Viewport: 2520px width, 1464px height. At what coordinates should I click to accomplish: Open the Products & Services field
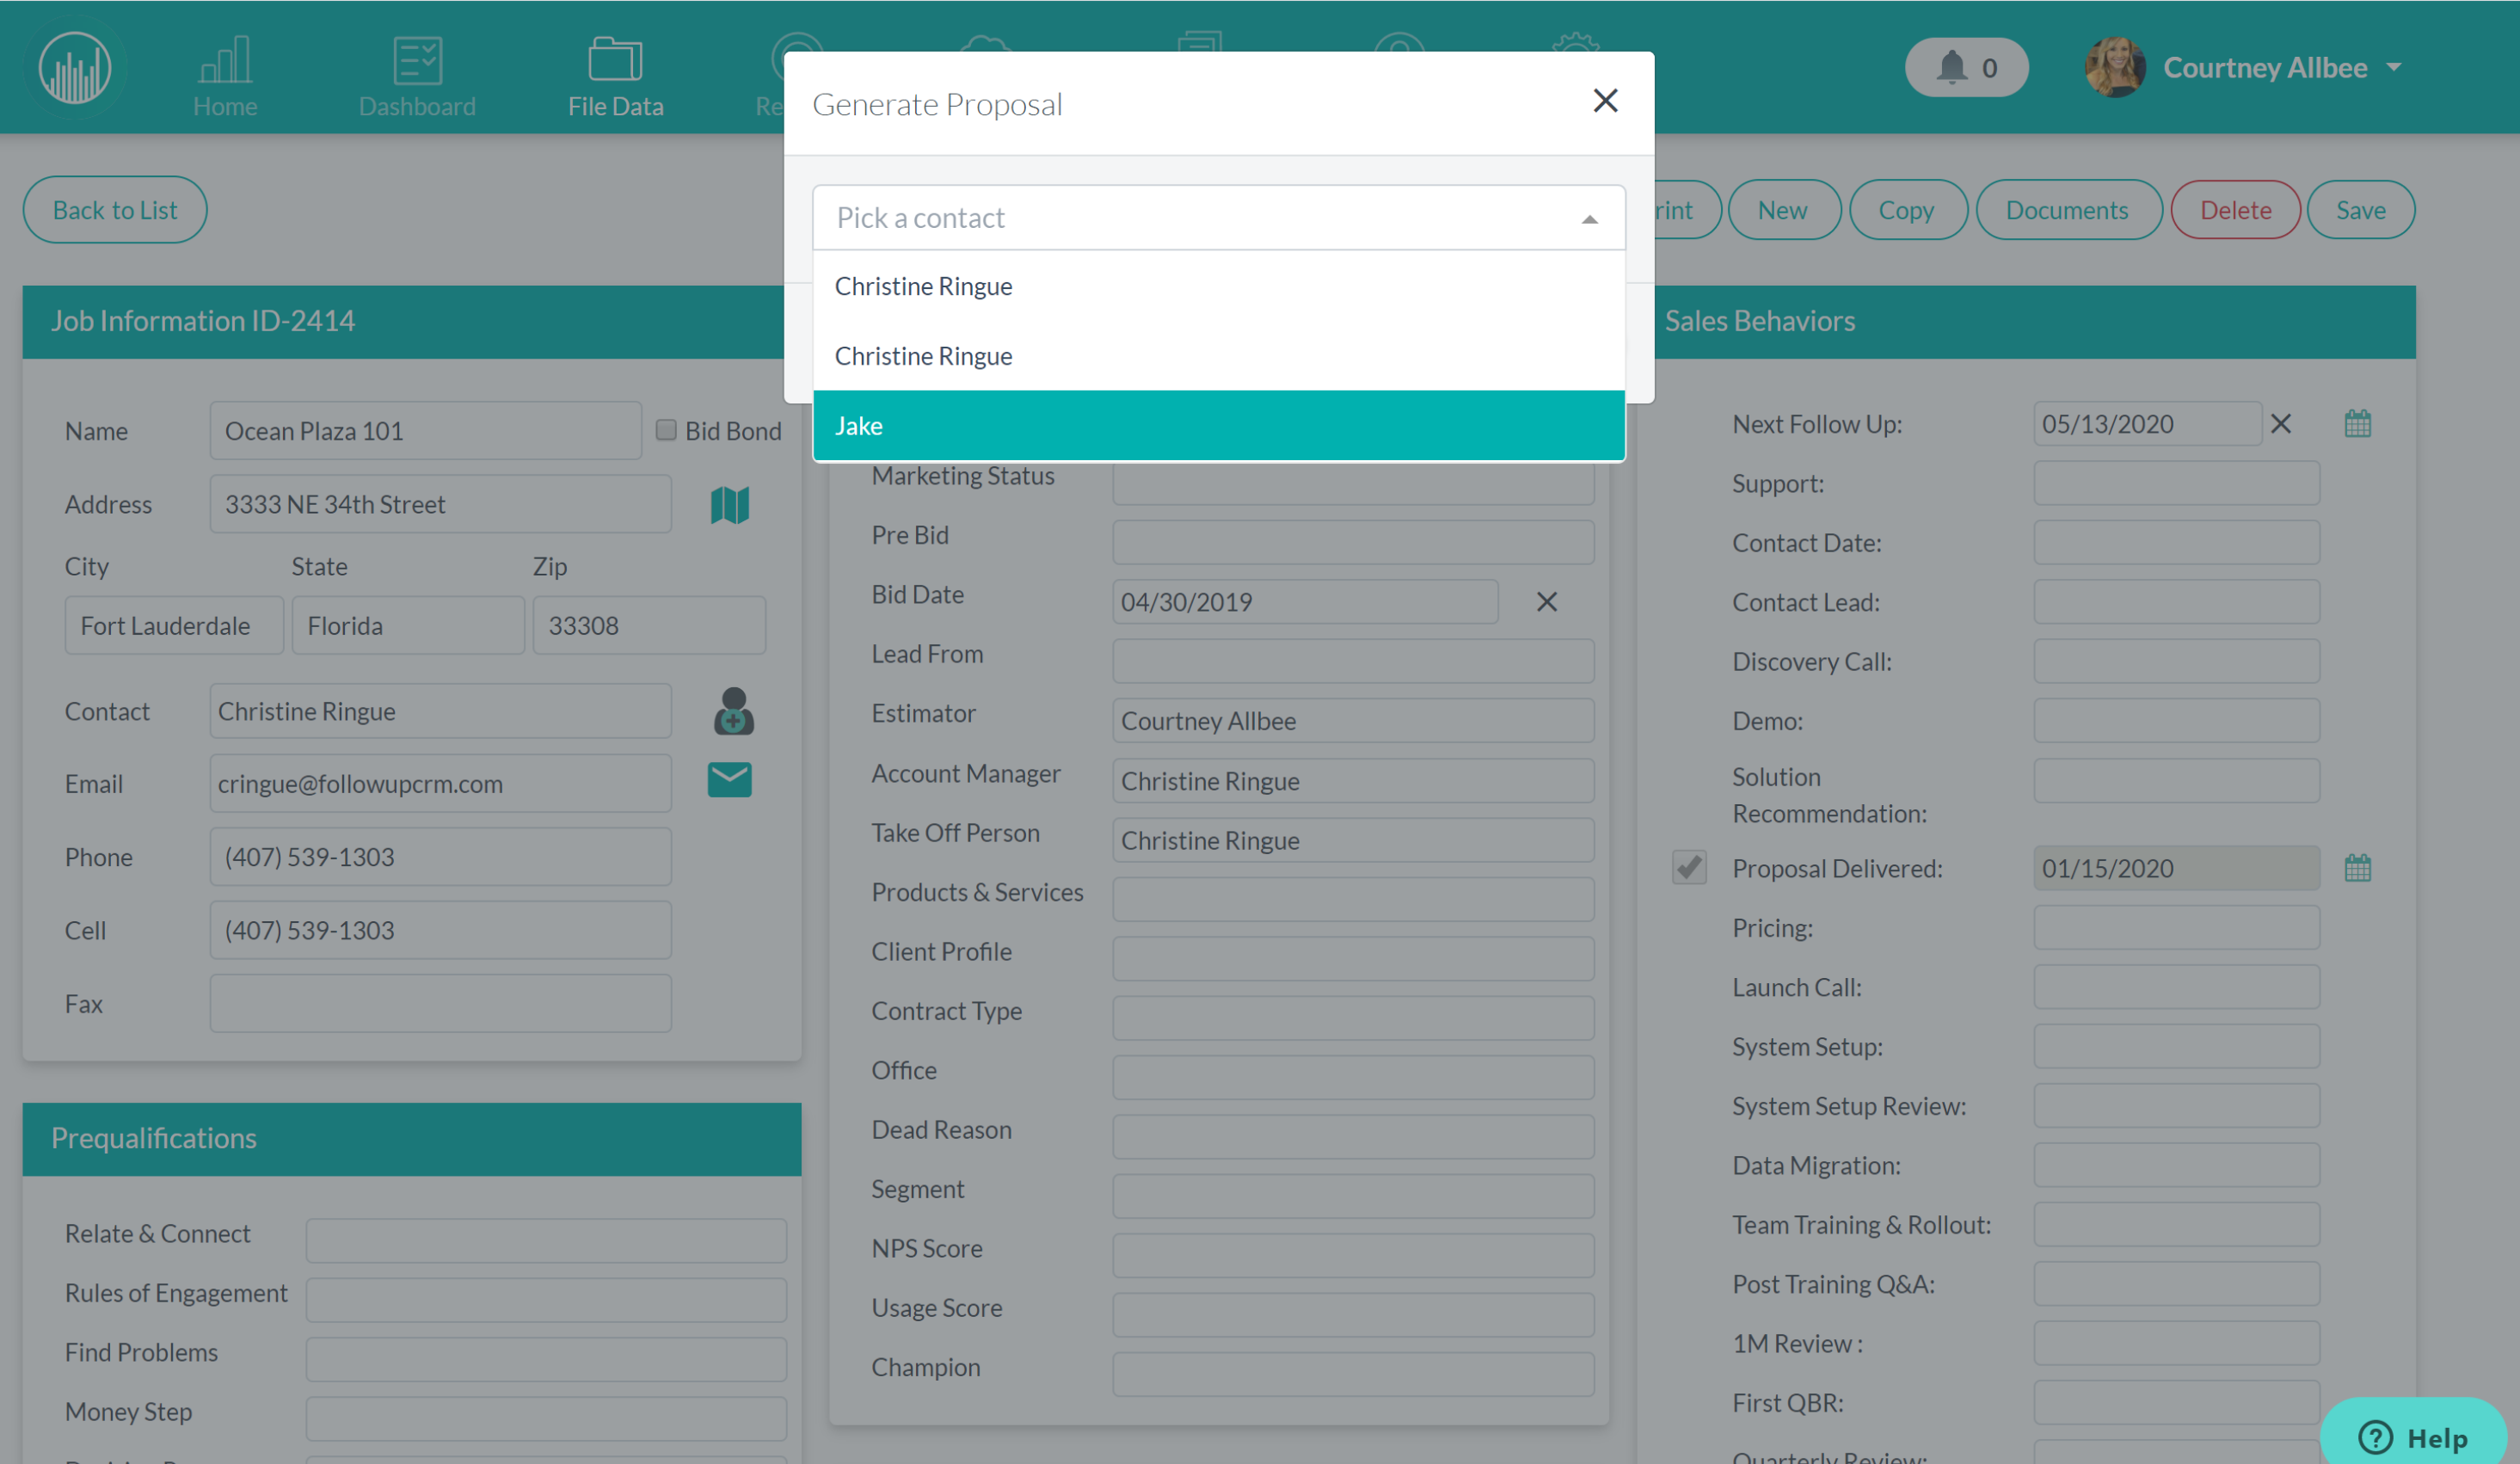pyautogui.click(x=1353, y=899)
